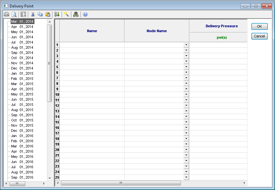The width and height of the screenshot is (275, 190).
Task: Open the Node Name dropdown for row 10
Action: coord(186,95)
